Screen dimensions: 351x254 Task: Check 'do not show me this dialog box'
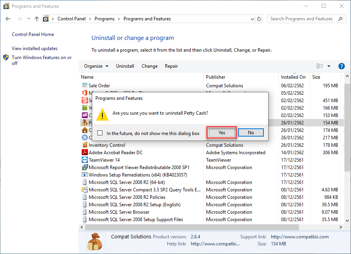pyautogui.click(x=100, y=133)
